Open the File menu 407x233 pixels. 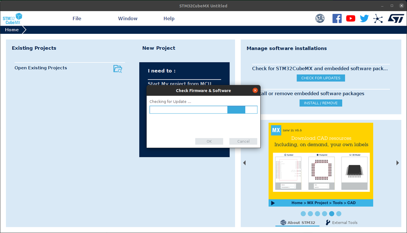tap(77, 18)
